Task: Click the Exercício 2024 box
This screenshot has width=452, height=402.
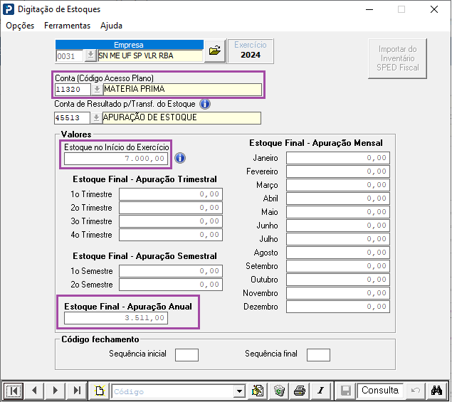Action: click(251, 51)
